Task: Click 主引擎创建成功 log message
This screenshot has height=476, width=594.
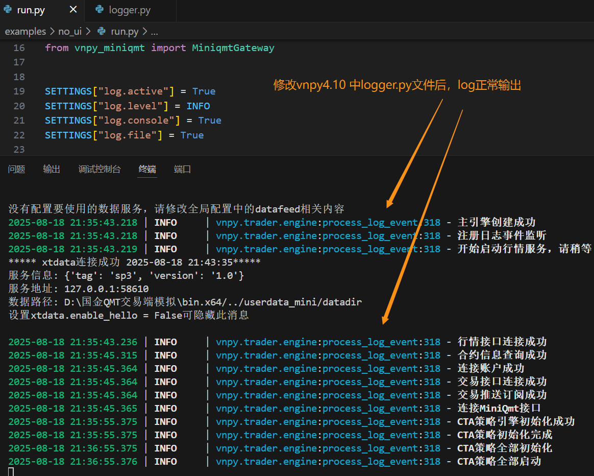Action: pyautogui.click(x=497, y=222)
